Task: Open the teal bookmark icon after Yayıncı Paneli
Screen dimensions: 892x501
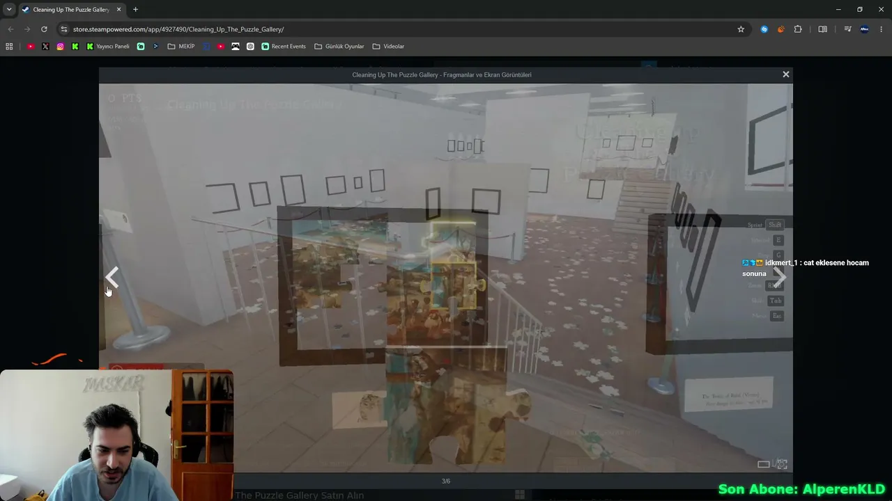Action: coord(141,47)
